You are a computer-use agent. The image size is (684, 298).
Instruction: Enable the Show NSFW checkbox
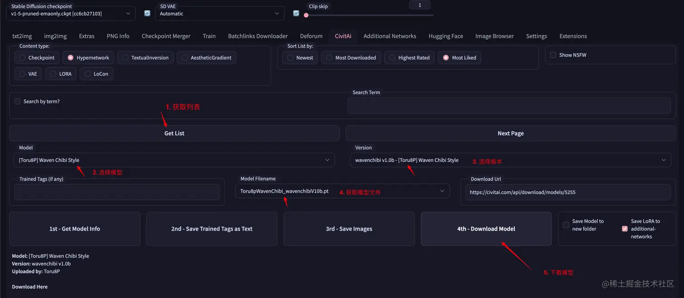(x=553, y=55)
